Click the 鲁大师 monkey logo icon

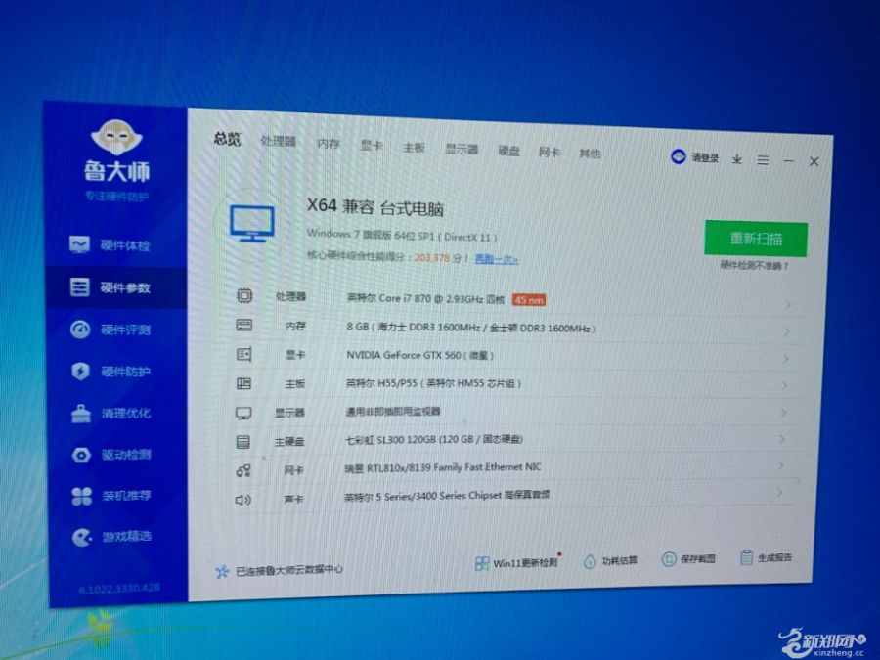point(116,137)
